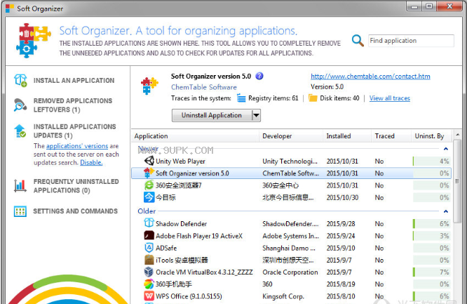Image resolution: width=467 pixels, height=304 pixels.
Task: Open the Uninstall Application dropdown arrow
Action: pyautogui.click(x=256, y=115)
